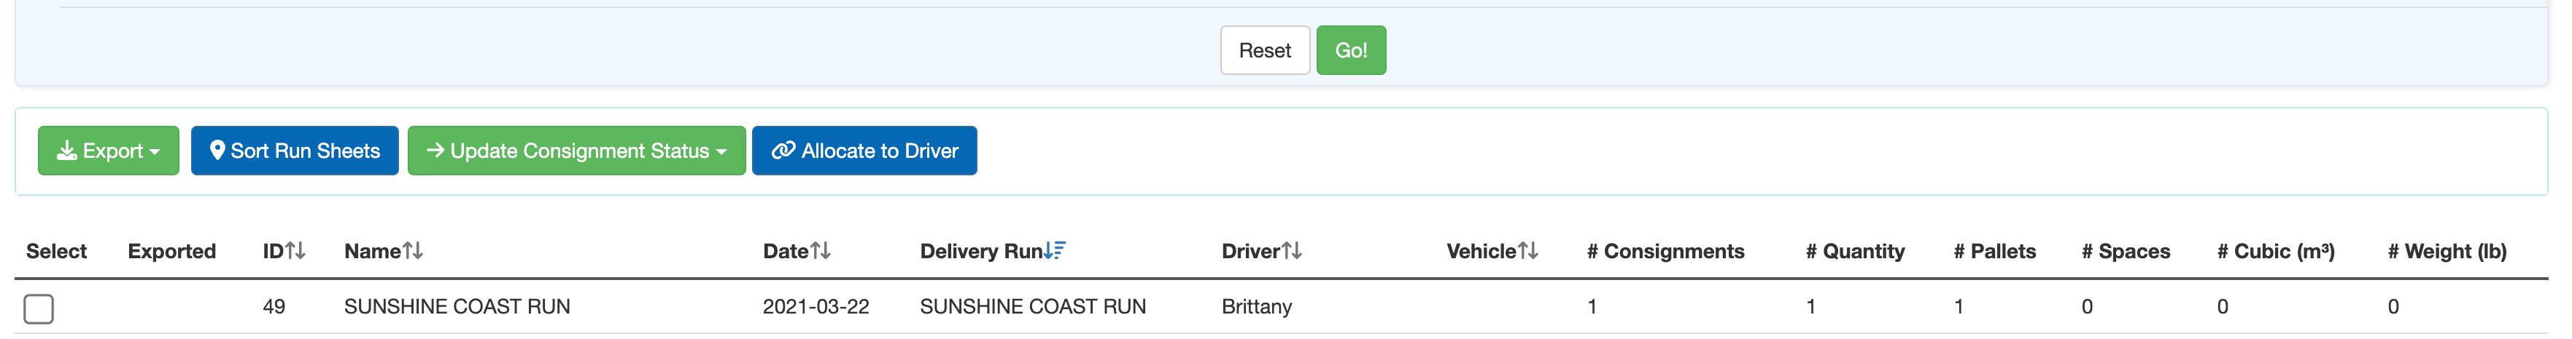The image size is (2572, 339).
Task: Click run sheet ID 49 cell
Action: tap(274, 307)
